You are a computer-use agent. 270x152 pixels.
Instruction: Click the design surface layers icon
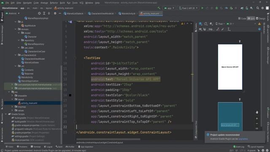coord(200,24)
